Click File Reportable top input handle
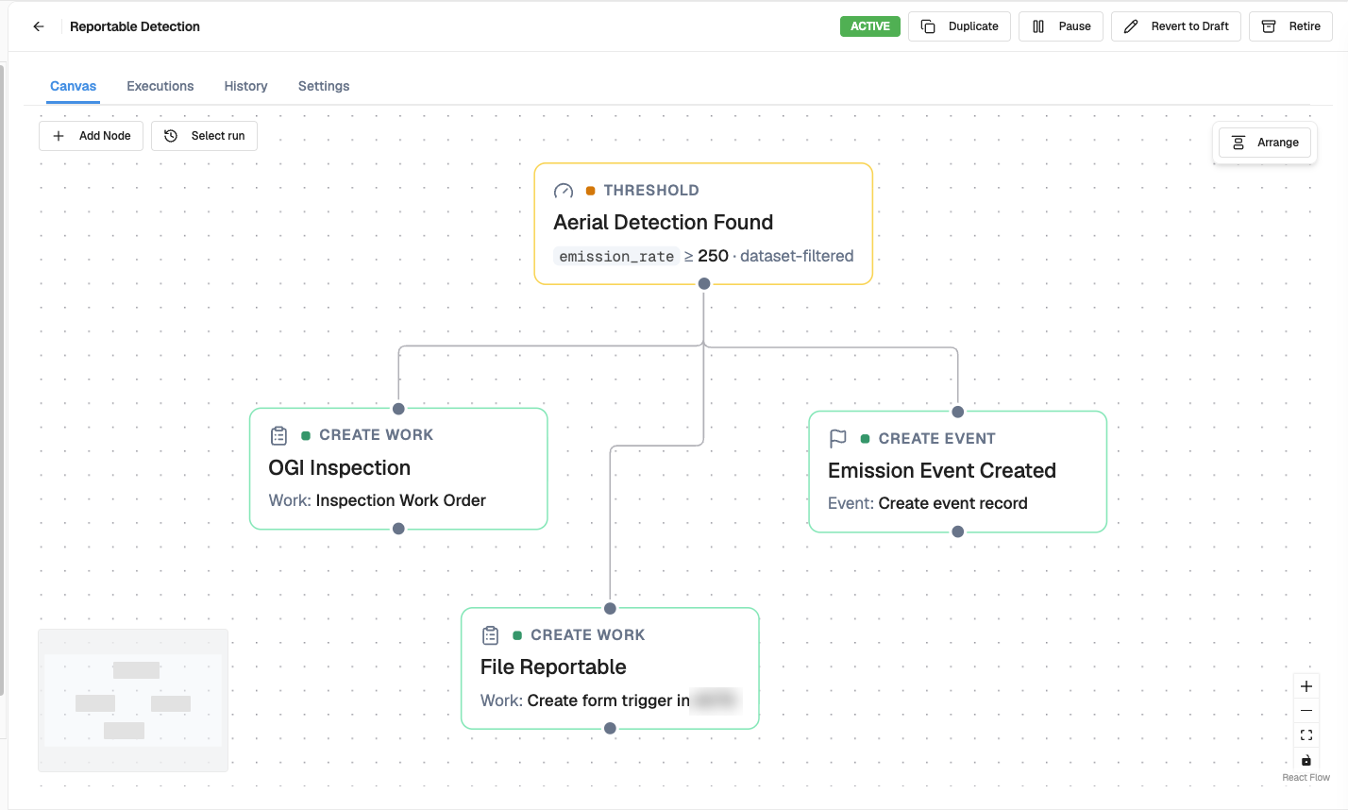The width and height of the screenshot is (1348, 810). (x=610, y=609)
